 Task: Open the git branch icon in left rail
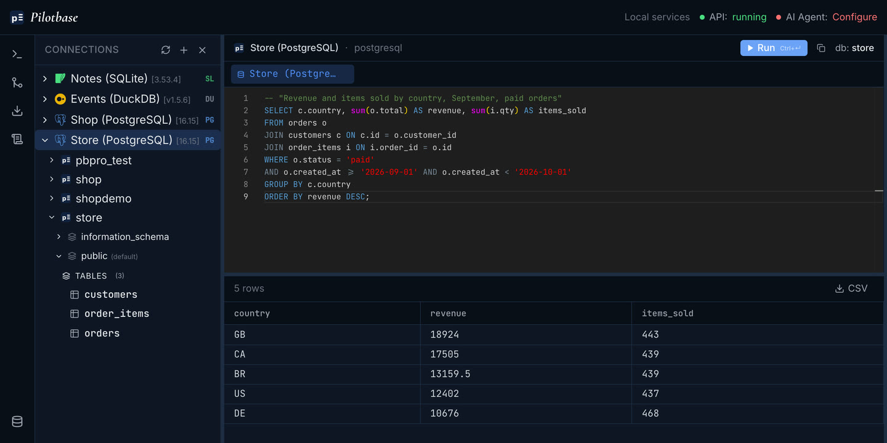(17, 82)
